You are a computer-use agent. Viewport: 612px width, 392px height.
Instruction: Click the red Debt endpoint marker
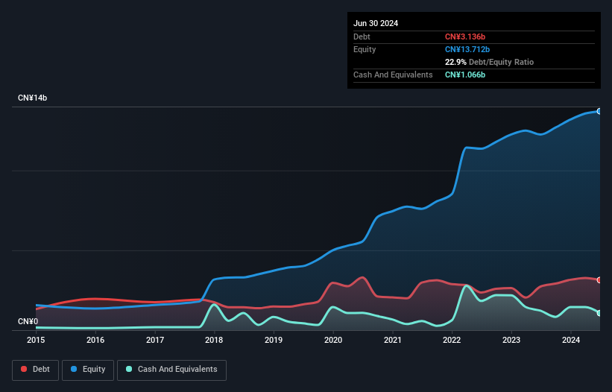599,280
